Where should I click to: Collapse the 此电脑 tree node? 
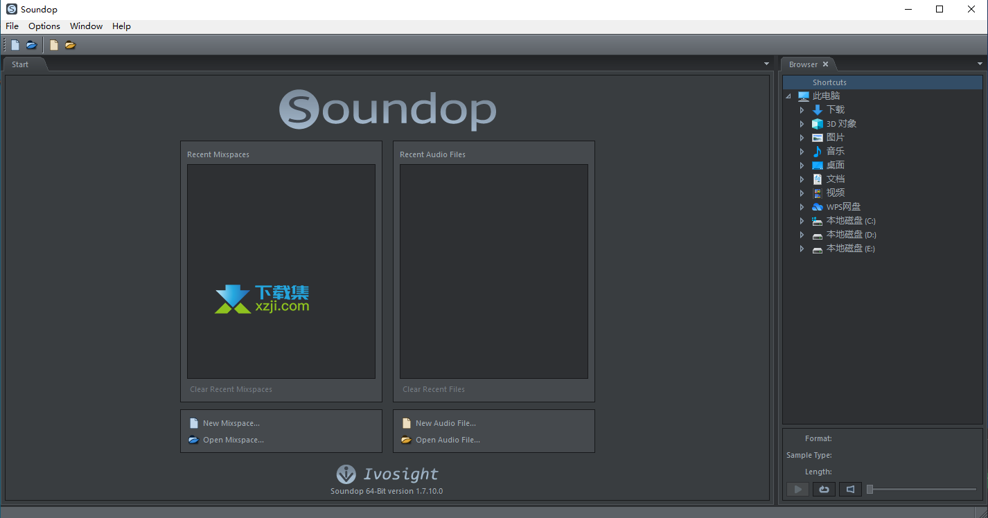(x=789, y=96)
